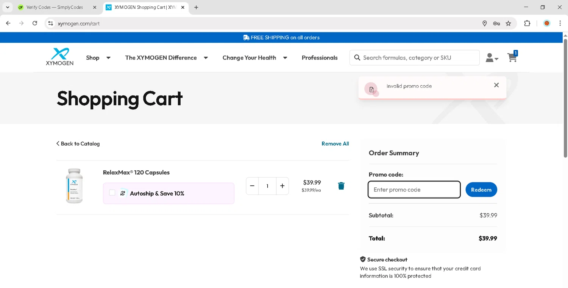Viewport: 568px width, 288px height.
Task: Bookmark this page with star icon
Action: [509, 23]
